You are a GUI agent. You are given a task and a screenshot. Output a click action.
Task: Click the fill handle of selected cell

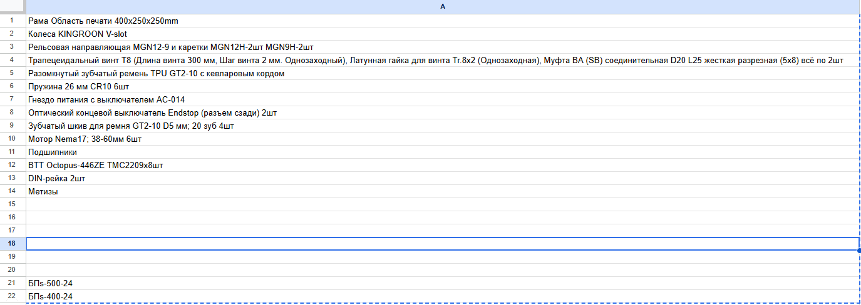pyautogui.click(x=858, y=250)
